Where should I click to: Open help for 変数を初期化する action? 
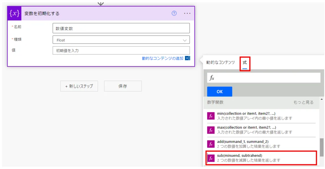[174, 13]
